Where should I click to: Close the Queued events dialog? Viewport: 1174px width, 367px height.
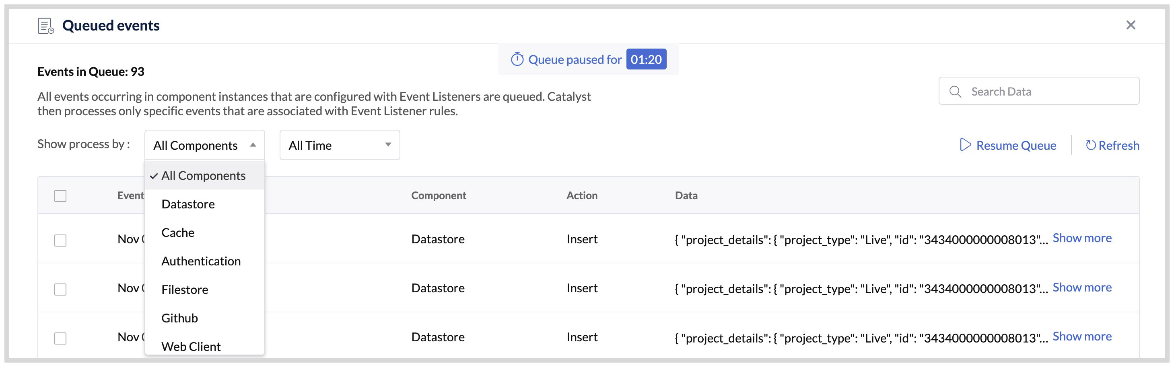click(1131, 25)
